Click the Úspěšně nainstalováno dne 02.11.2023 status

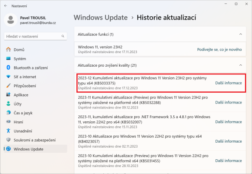click(x=108, y=146)
